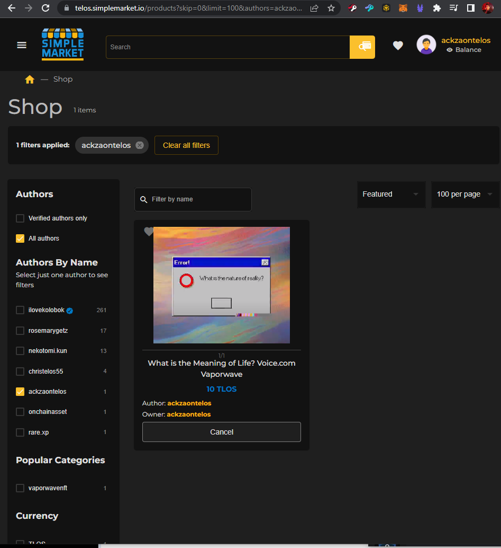Enable Verified authors only checkbox
This screenshot has height=548, width=501.
(20, 218)
